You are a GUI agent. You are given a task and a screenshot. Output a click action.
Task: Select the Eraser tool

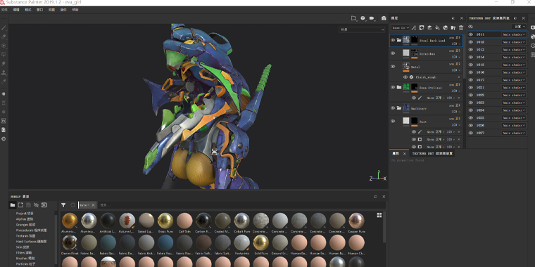coord(4,37)
